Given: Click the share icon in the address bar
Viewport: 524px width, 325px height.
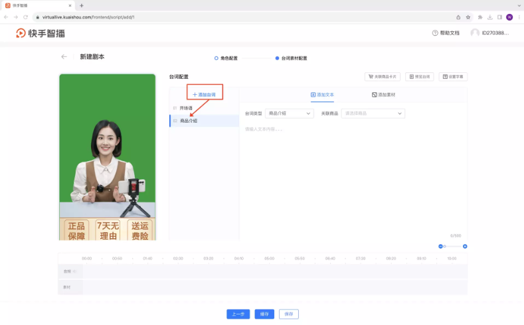Looking at the screenshot, I should click(458, 17).
